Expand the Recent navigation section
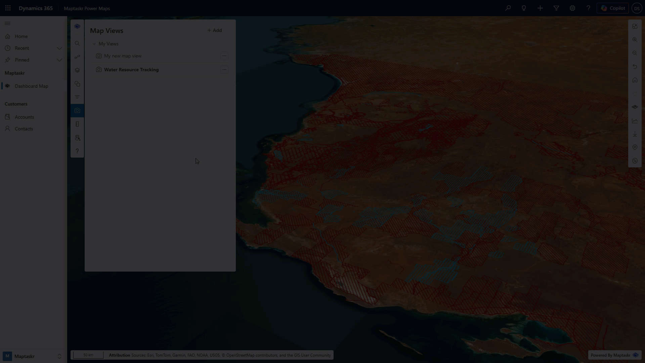This screenshot has width=645, height=363. pyautogui.click(x=59, y=48)
